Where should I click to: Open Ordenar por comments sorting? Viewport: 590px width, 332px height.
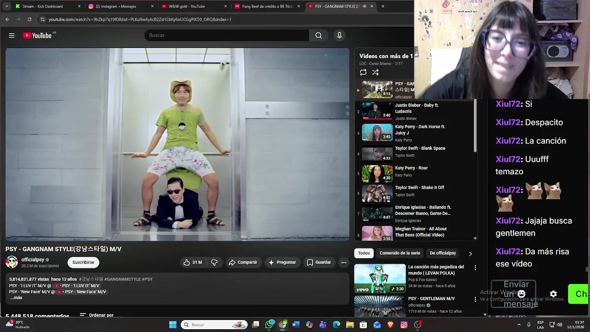click(96, 315)
